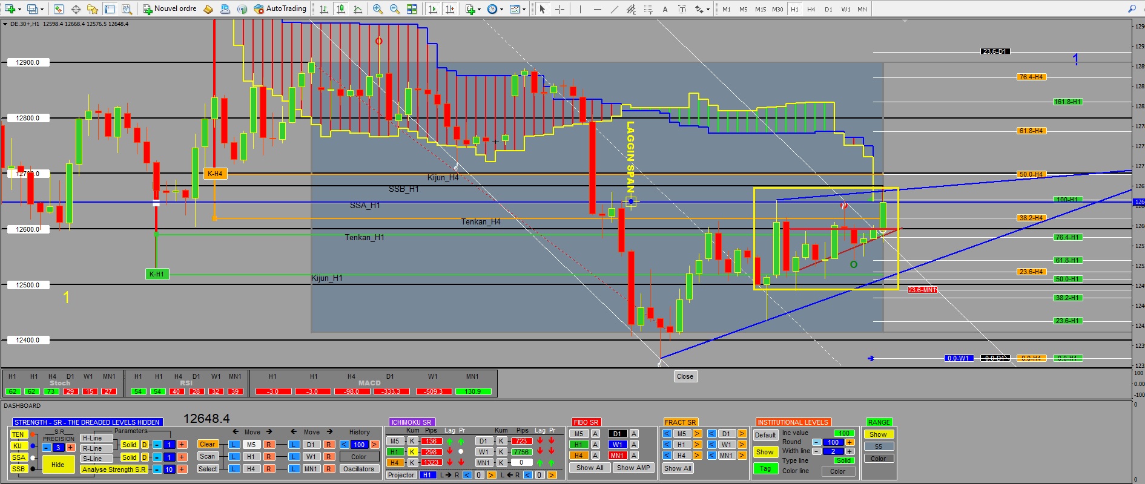Open the Market Watch panel icon
The width and height of the screenshot is (1145, 484).
(59, 9)
